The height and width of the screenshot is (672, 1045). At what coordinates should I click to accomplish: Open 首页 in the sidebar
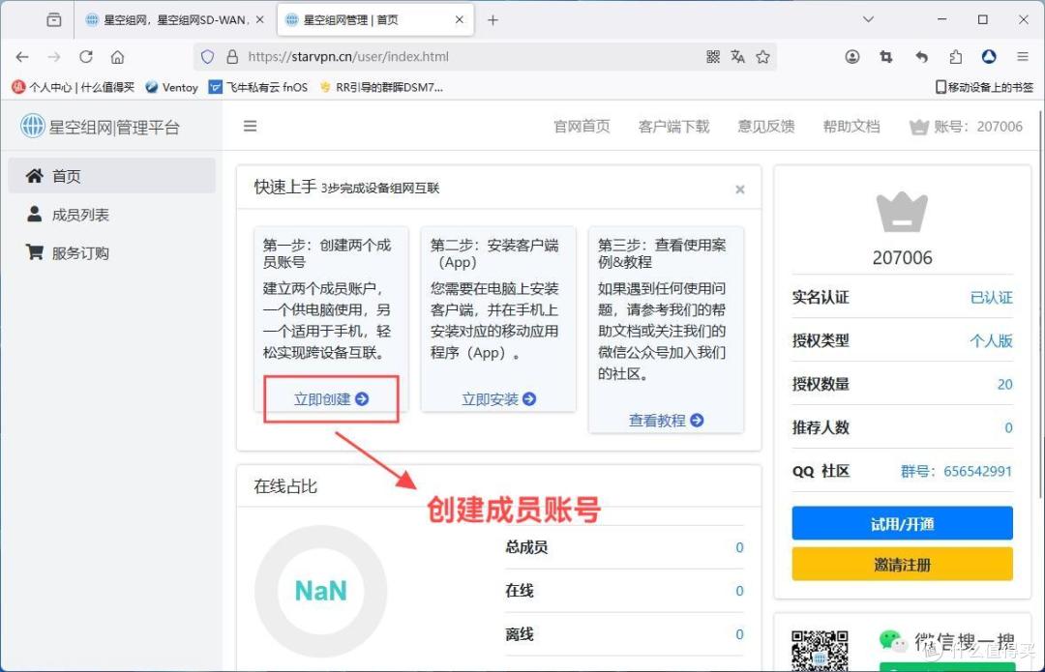point(112,176)
